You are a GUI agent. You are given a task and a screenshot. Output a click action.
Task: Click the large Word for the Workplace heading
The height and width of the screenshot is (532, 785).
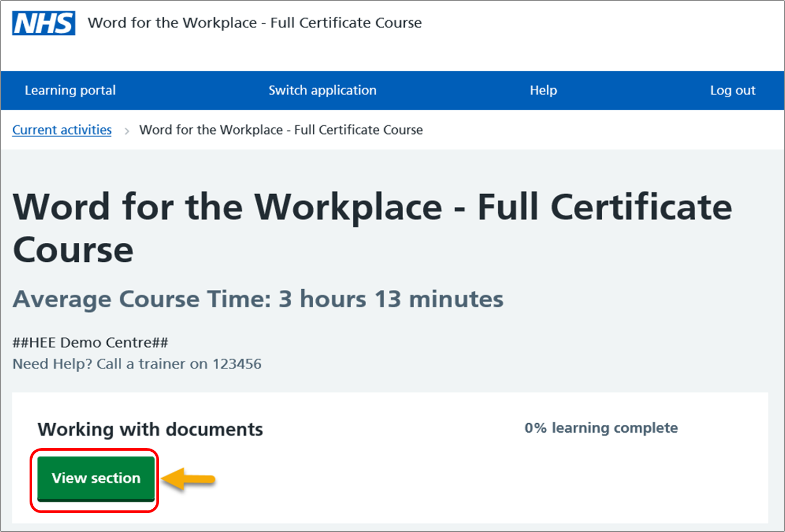pos(372,227)
